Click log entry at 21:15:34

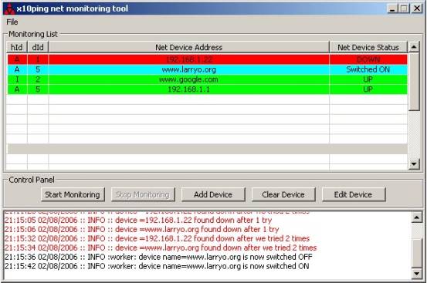tap(161, 248)
